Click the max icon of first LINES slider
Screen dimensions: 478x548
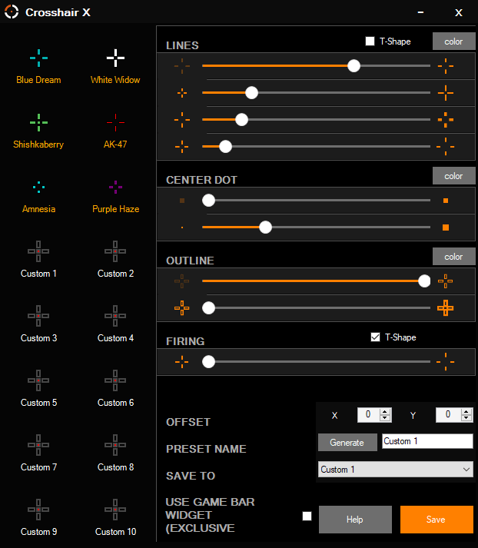click(446, 65)
